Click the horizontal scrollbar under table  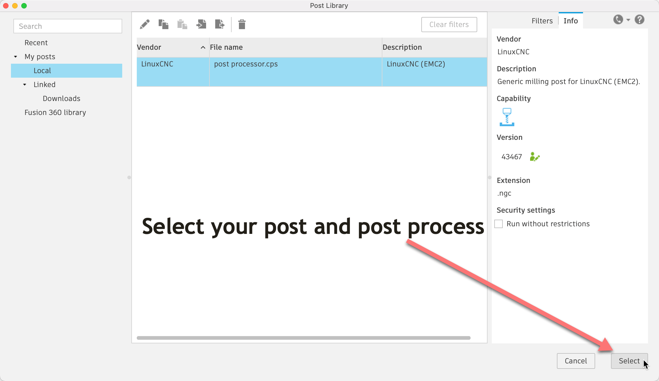[303, 338]
